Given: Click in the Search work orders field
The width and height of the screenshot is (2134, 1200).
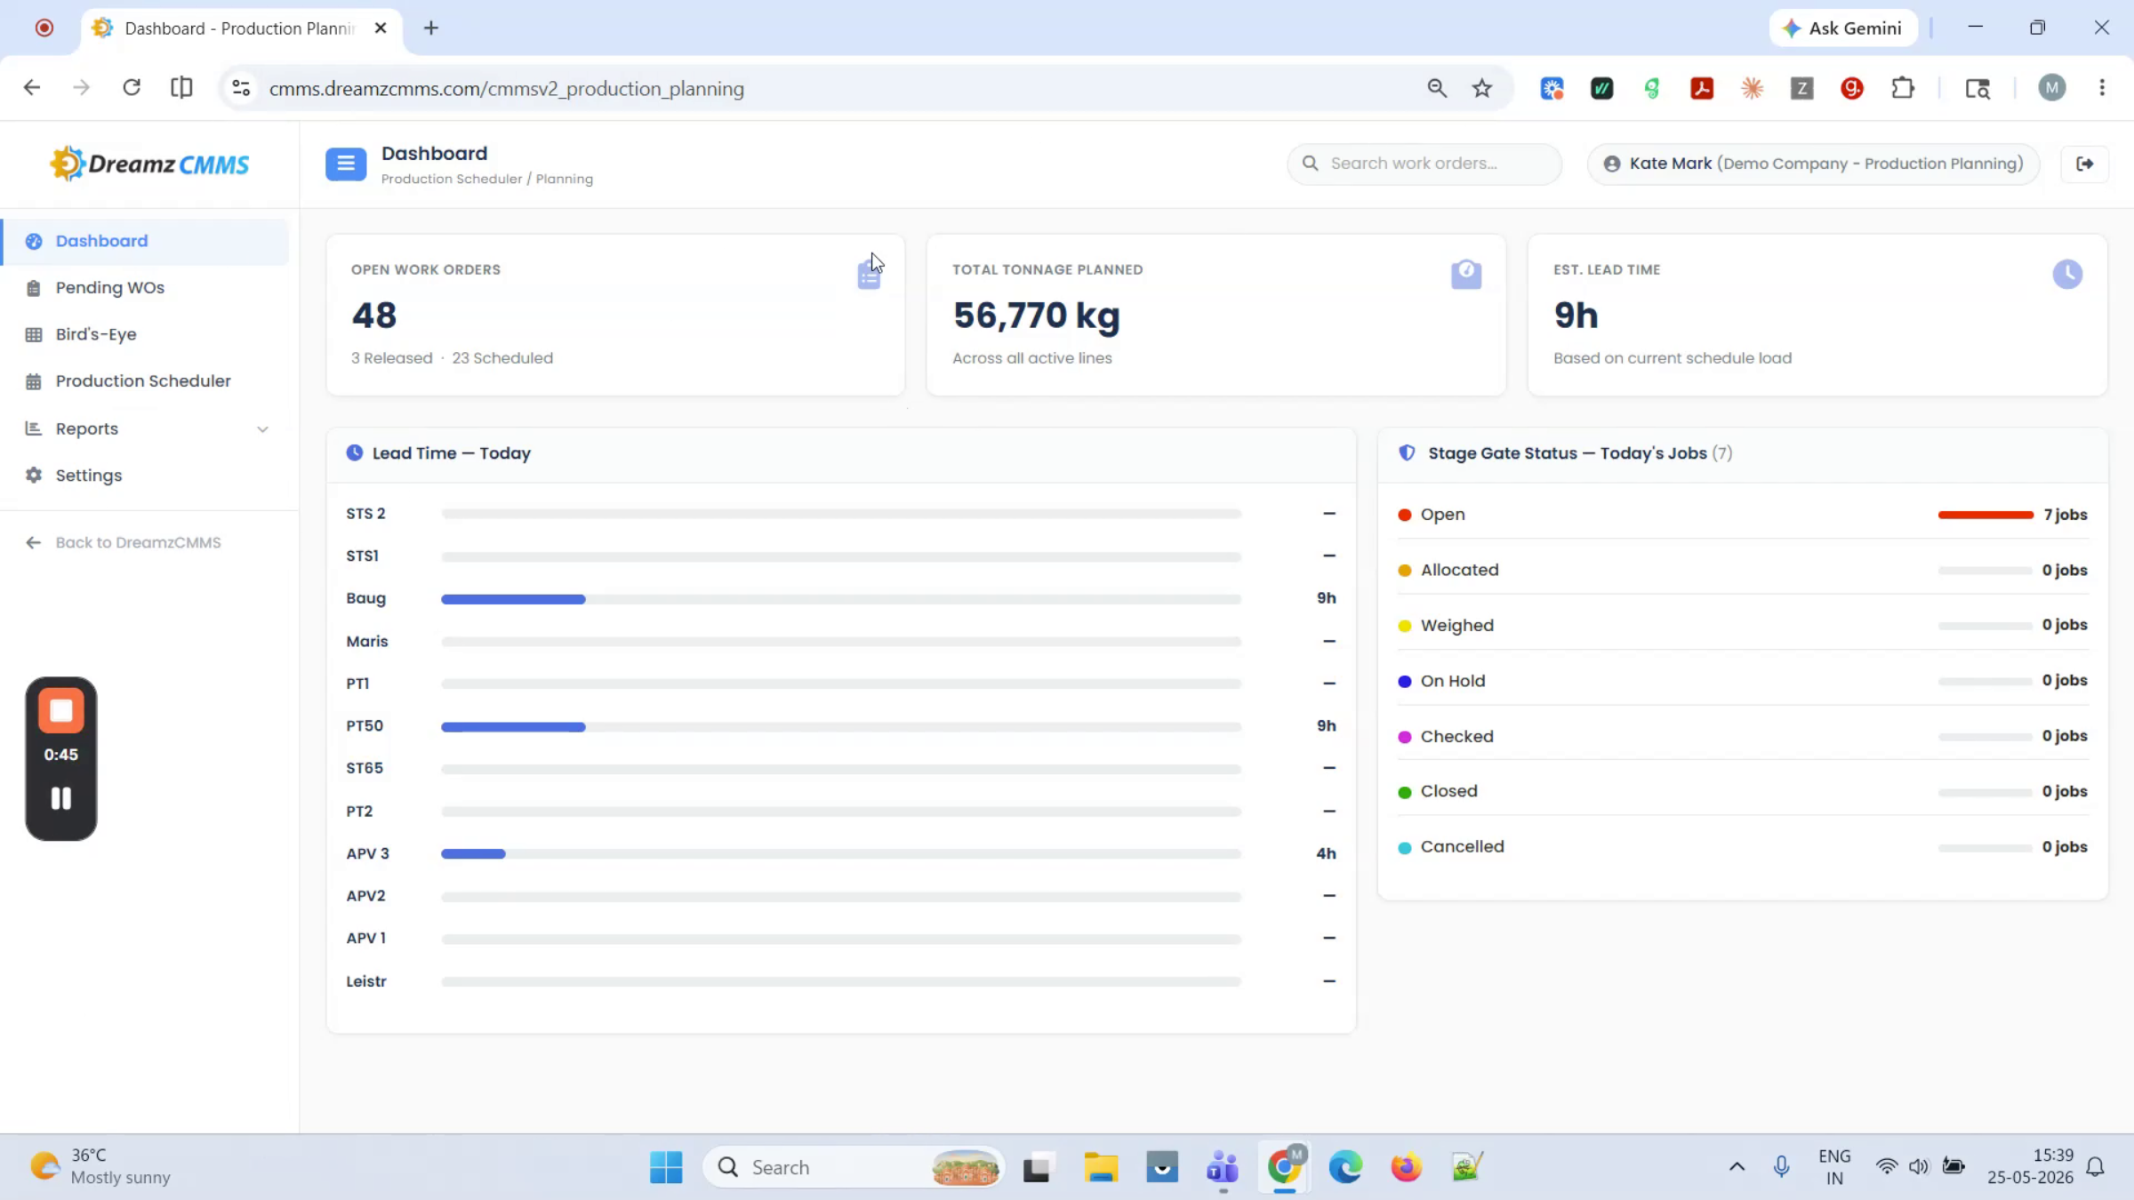Looking at the screenshot, I should click(1424, 164).
